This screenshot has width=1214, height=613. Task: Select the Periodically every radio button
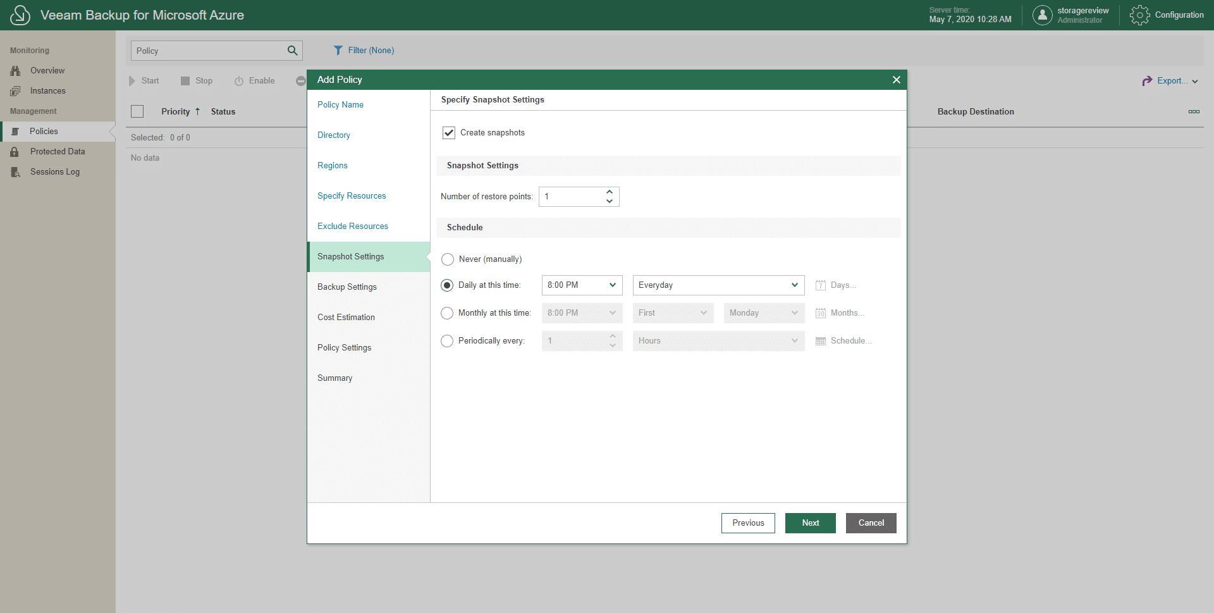[447, 341]
